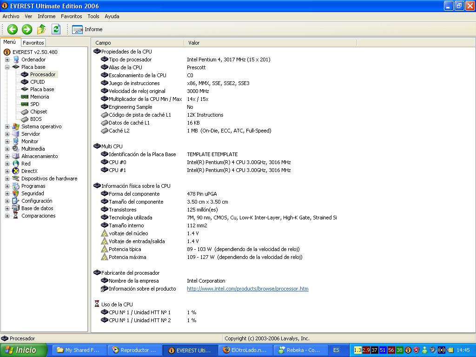Screen dimensions: 476x357
Task: Switch to ElOtroLado.n... Firefox taskbar button
Action: click(245, 350)
